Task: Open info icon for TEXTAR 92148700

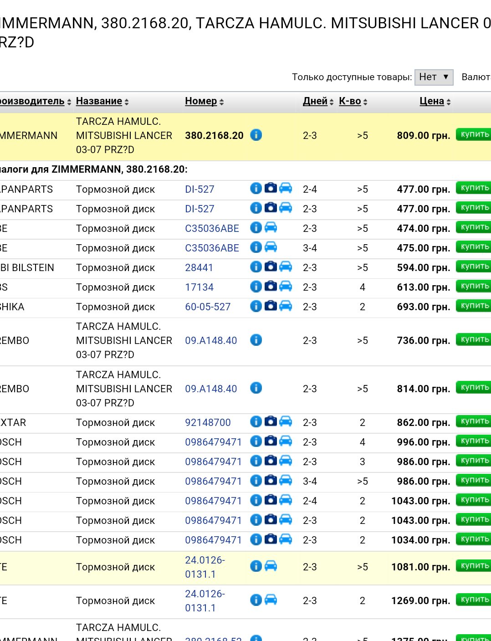Action: [x=256, y=421]
